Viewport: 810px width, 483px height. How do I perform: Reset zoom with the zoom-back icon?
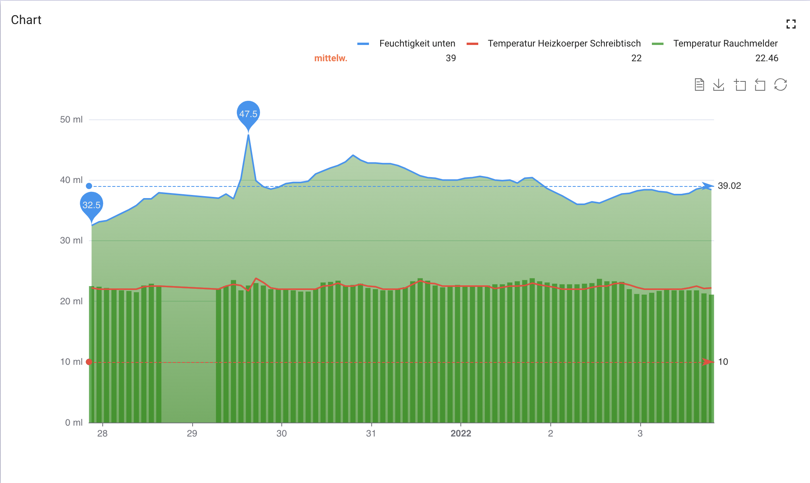tap(760, 85)
